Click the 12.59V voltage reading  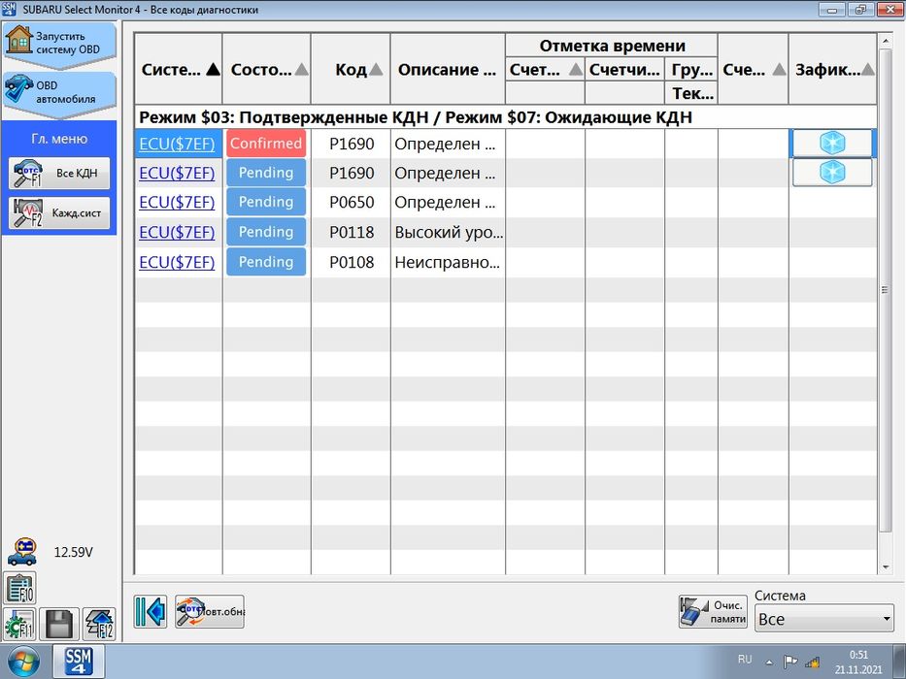tap(74, 553)
